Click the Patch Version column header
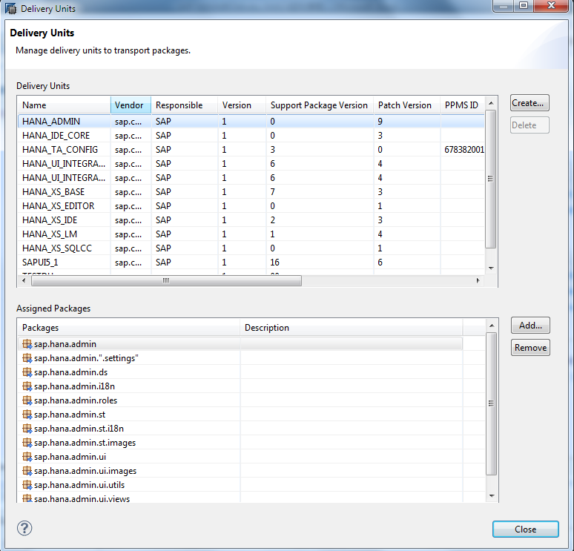The image size is (574, 551). pyautogui.click(x=407, y=105)
